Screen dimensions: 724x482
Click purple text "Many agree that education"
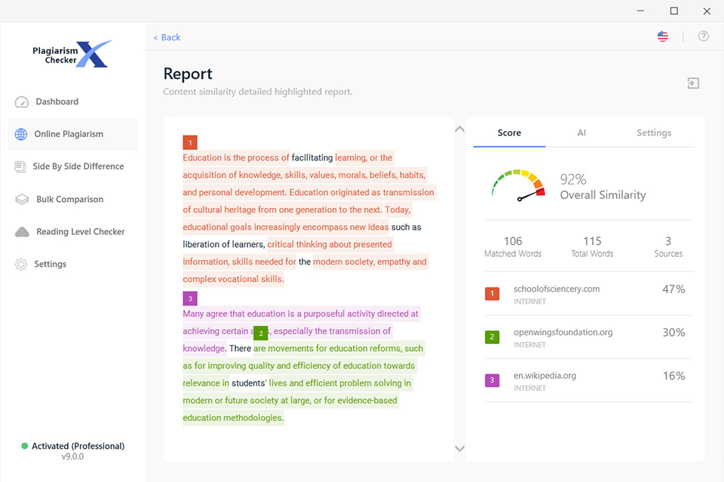point(234,313)
